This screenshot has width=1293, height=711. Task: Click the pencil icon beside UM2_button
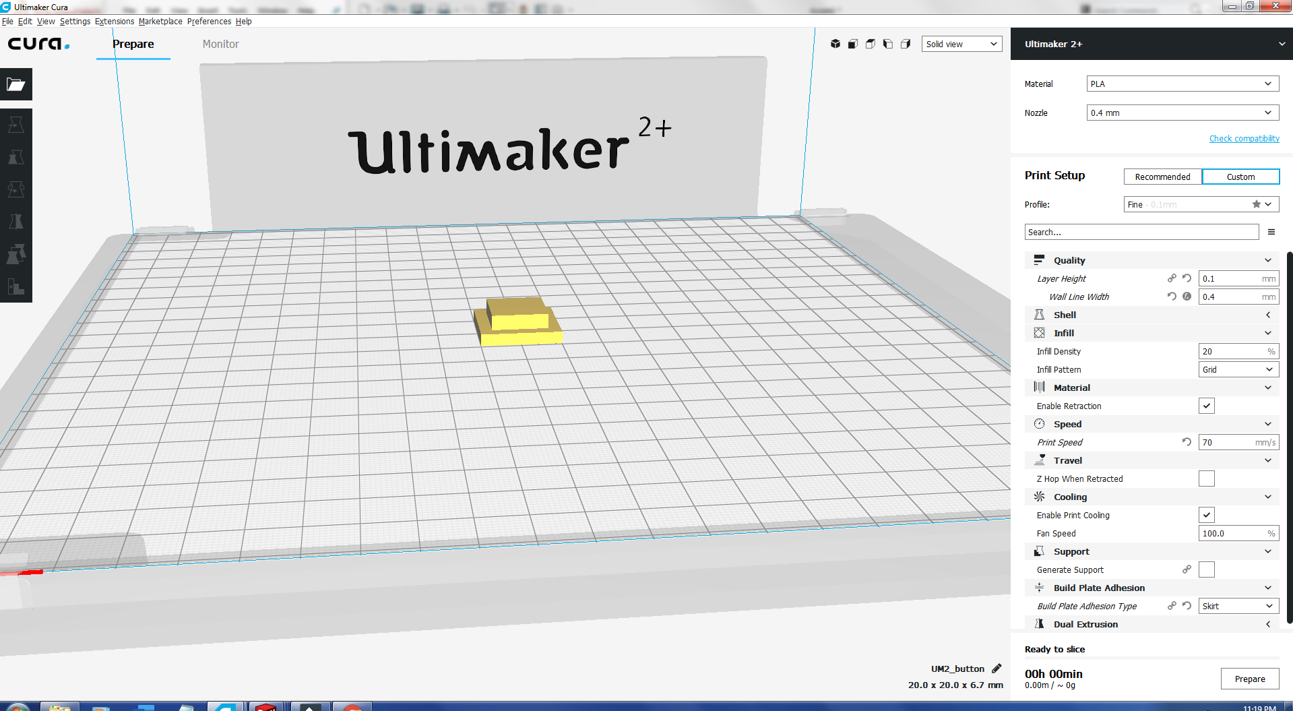point(997,669)
